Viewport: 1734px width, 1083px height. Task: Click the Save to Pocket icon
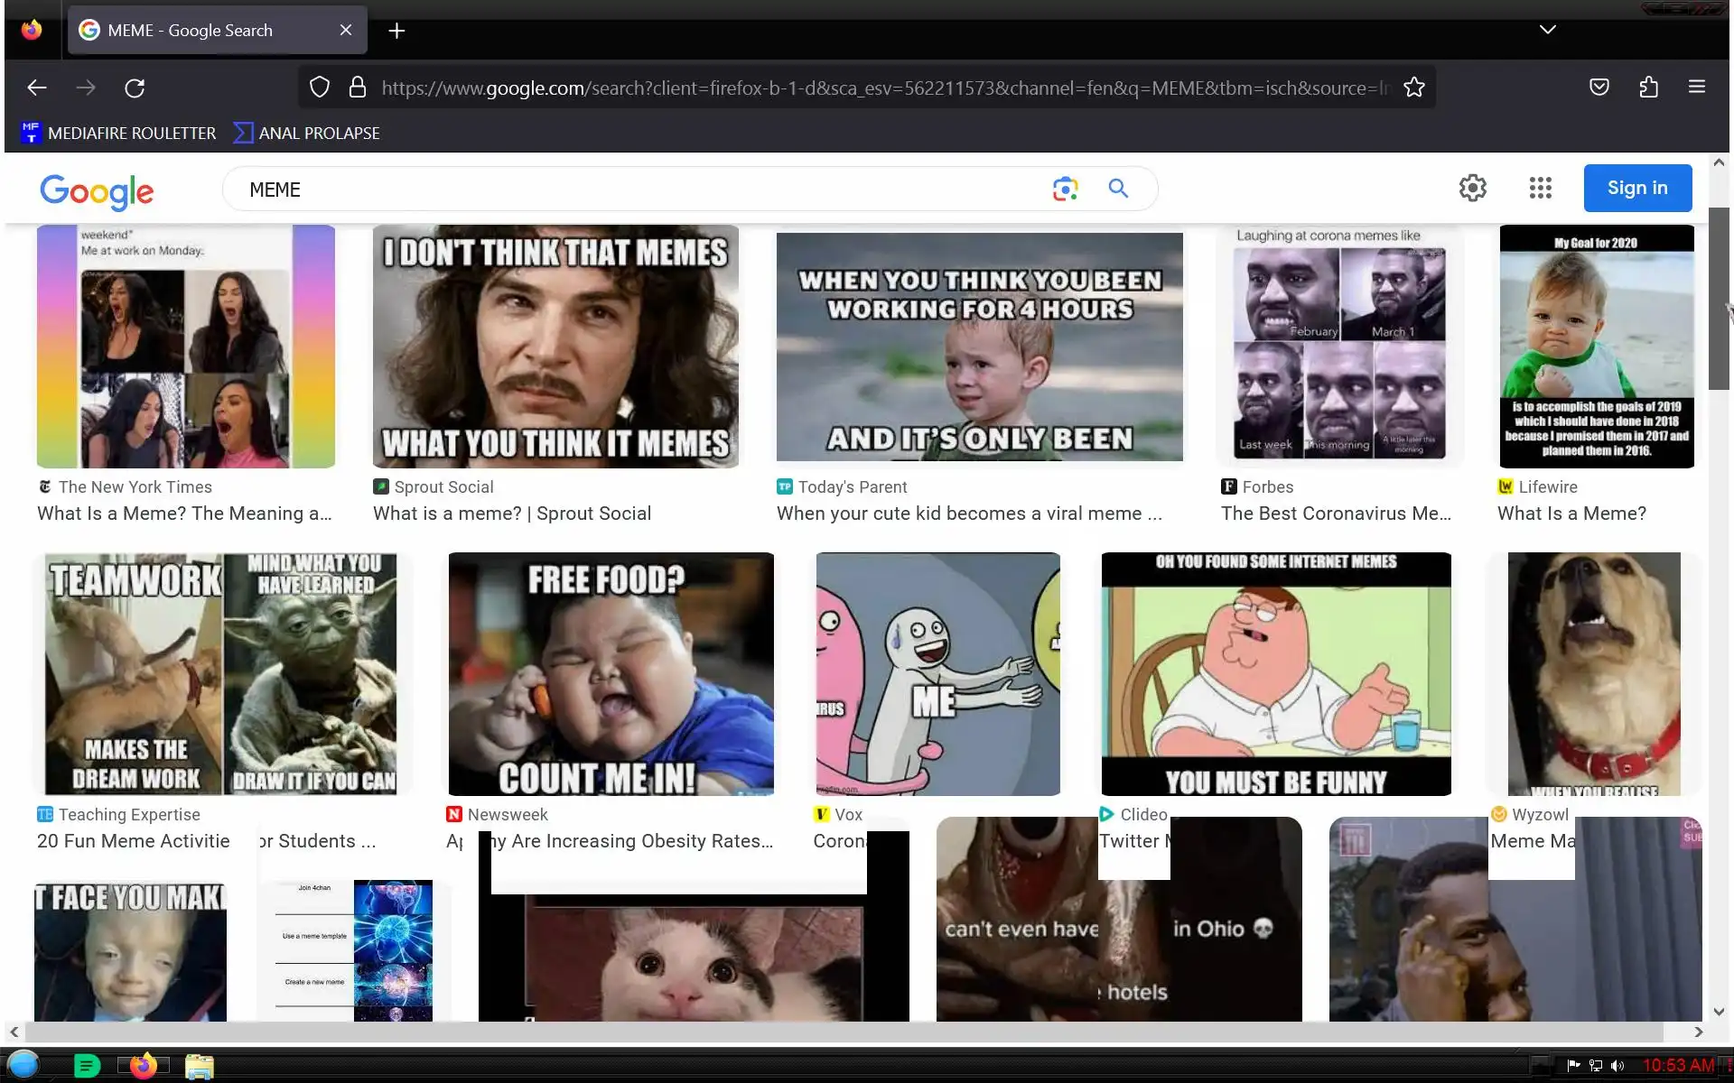click(x=1599, y=88)
